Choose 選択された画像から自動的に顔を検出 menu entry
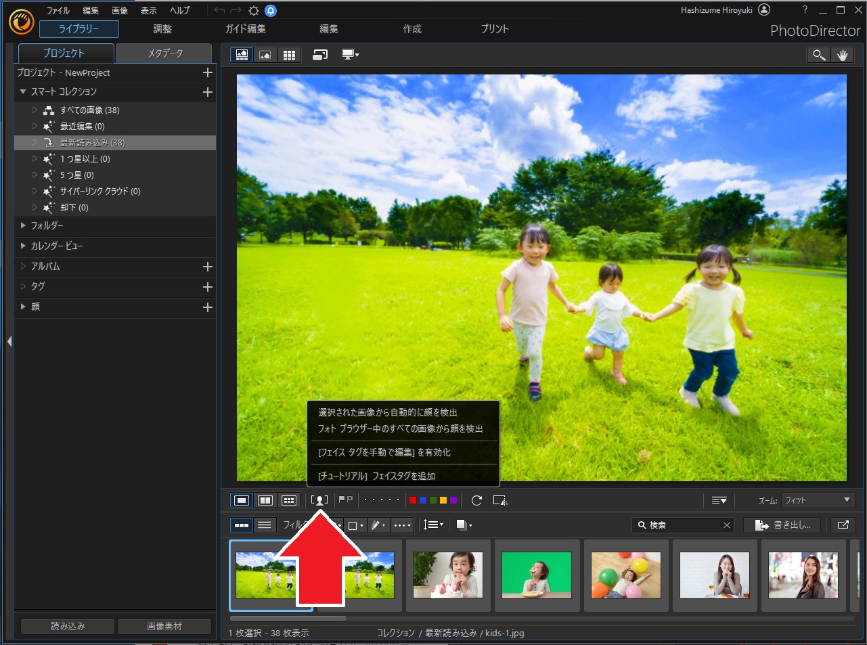This screenshot has width=867, height=645. (388, 412)
